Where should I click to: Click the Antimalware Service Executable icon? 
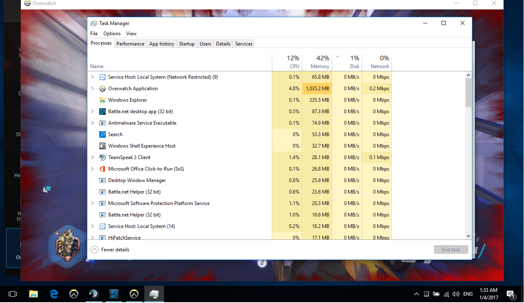click(x=103, y=123)
